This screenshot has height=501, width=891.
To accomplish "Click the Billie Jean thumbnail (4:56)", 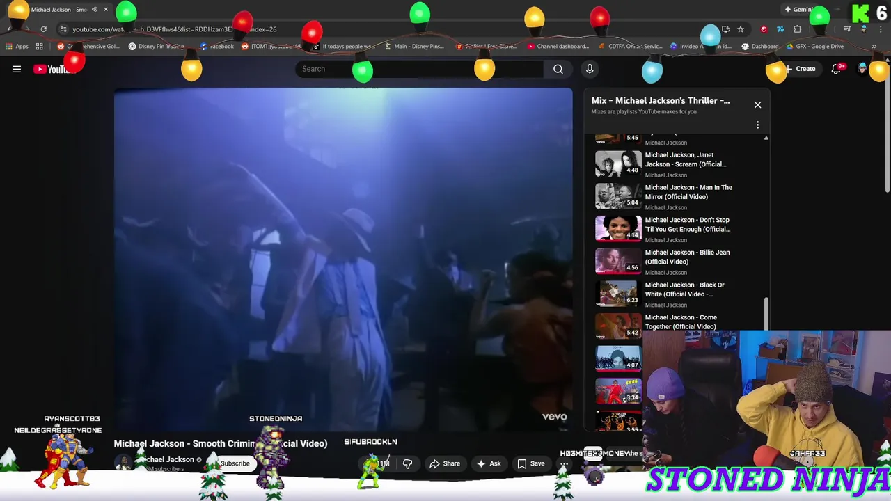I will pyautogui.click(x=618, y=262).
